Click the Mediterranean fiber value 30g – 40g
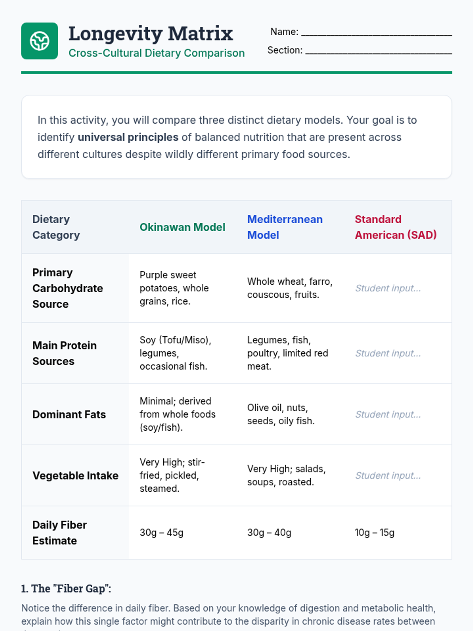 tap(269, 533)
